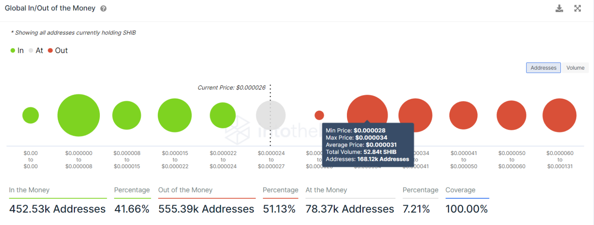Click the $0.000060 to $0.000131 axis label
This screenshot has height=225, width=594.
560,160
